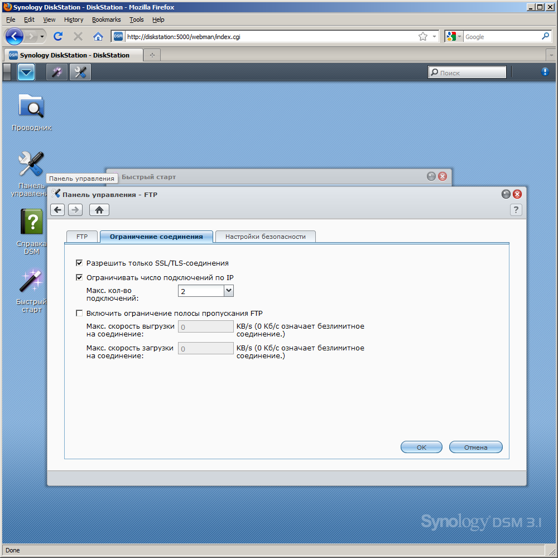Click Firefox stop loading button
This screenshot has height=558, width=558.
78,36
